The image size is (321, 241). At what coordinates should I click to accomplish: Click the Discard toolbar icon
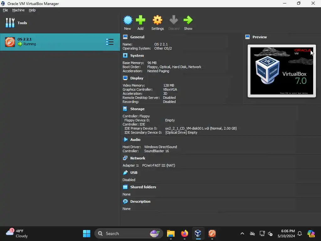pos(174,20)
